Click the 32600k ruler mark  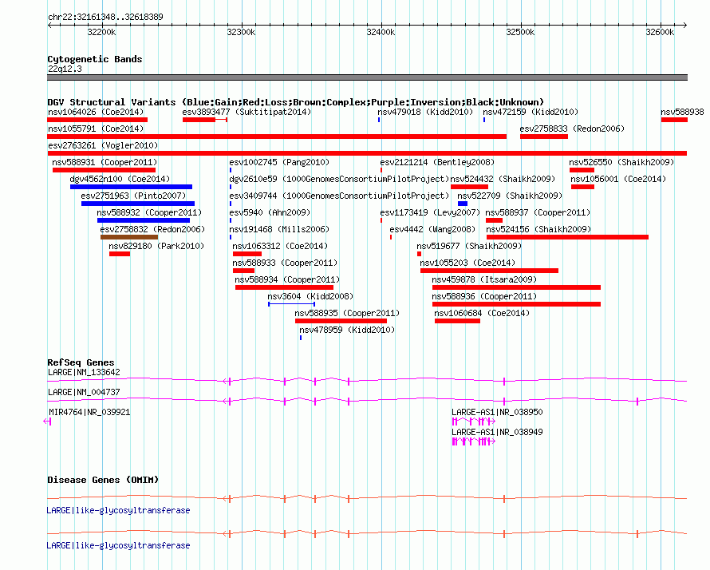point(660,32)
